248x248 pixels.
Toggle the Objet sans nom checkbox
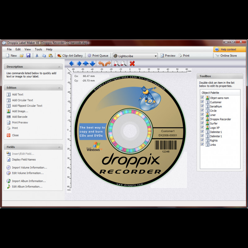(x=202, y=97)
